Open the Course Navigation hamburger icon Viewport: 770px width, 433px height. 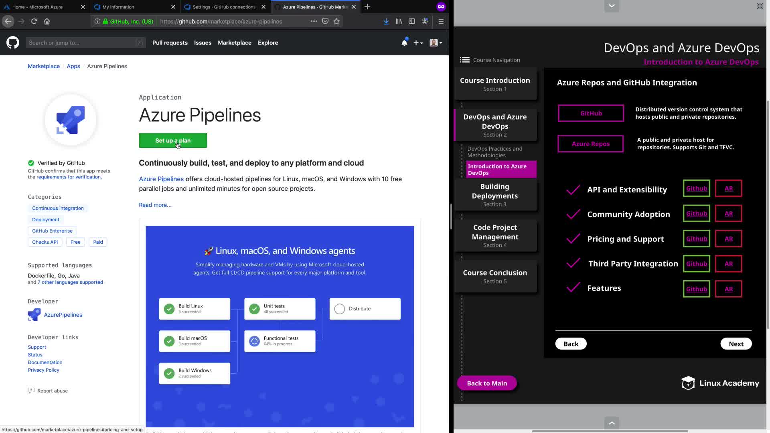(x=464, y=60)
